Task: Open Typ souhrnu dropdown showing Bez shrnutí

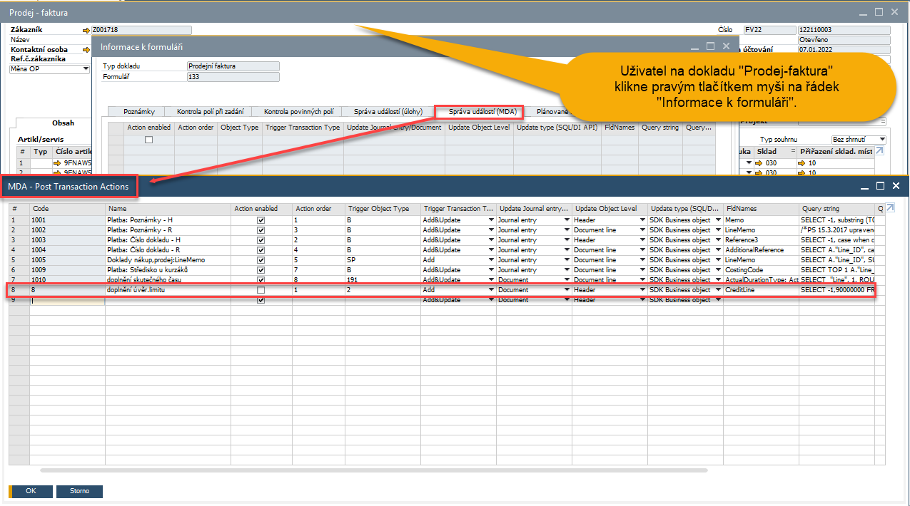Action: tap(882, 140)
